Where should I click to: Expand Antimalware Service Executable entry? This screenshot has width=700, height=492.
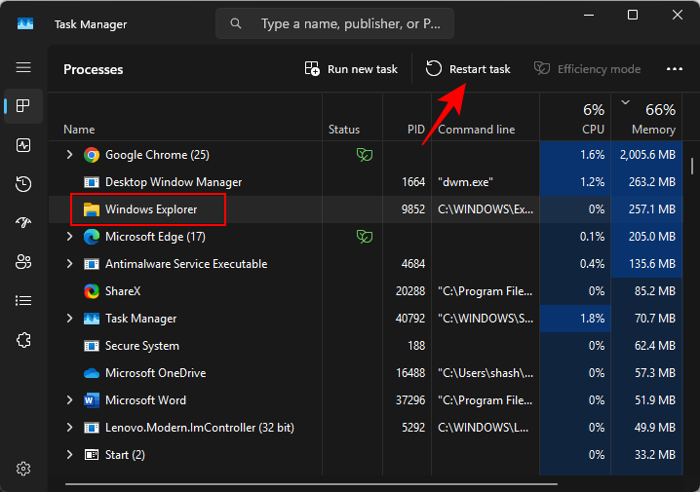(69, 264)
